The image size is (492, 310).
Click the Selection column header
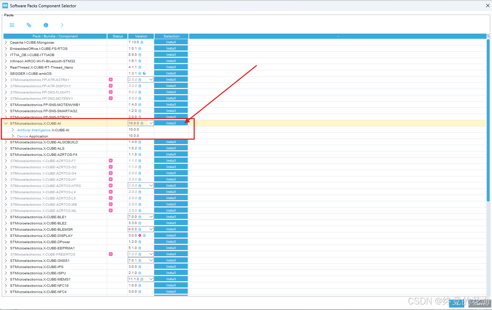(172, 36)
